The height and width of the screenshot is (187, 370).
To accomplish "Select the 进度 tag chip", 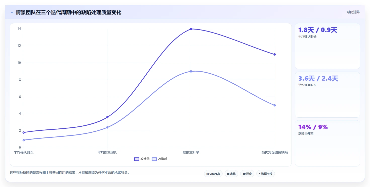I will 247,174.
